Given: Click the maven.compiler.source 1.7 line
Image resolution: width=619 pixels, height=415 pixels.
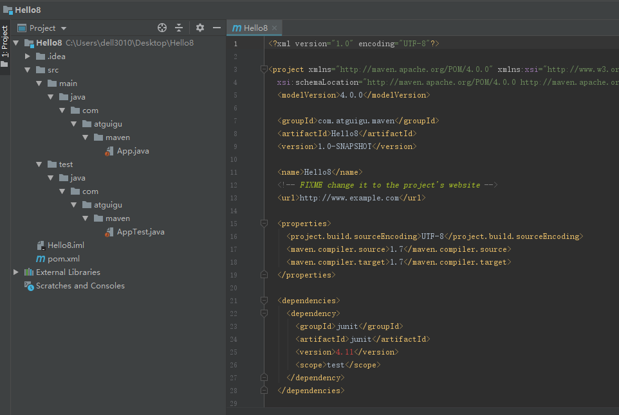Looking at the screenshot, I should (x=399, y=249).
